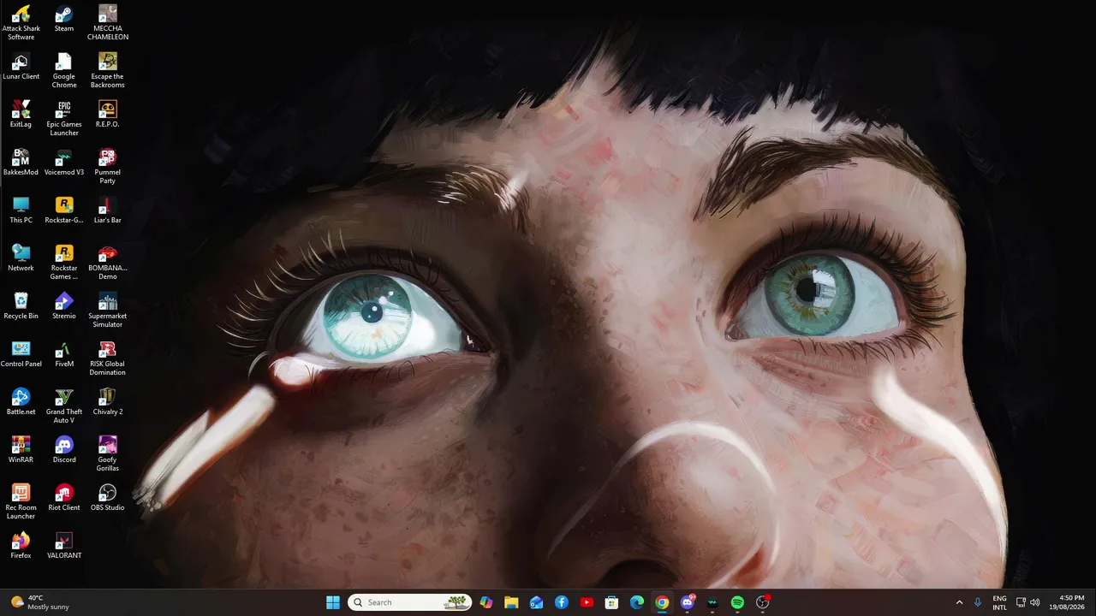Screen dimensions: 1096x616
Task: Click the MECCHA CHAMELEON desktop shortcut
Action: tap(108, 23)
